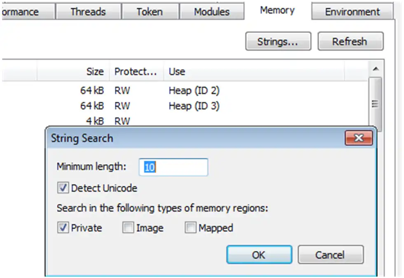Click the 64 kB size of Heap (ID 2)
The image size is (404, 278).
pos(92,91)
